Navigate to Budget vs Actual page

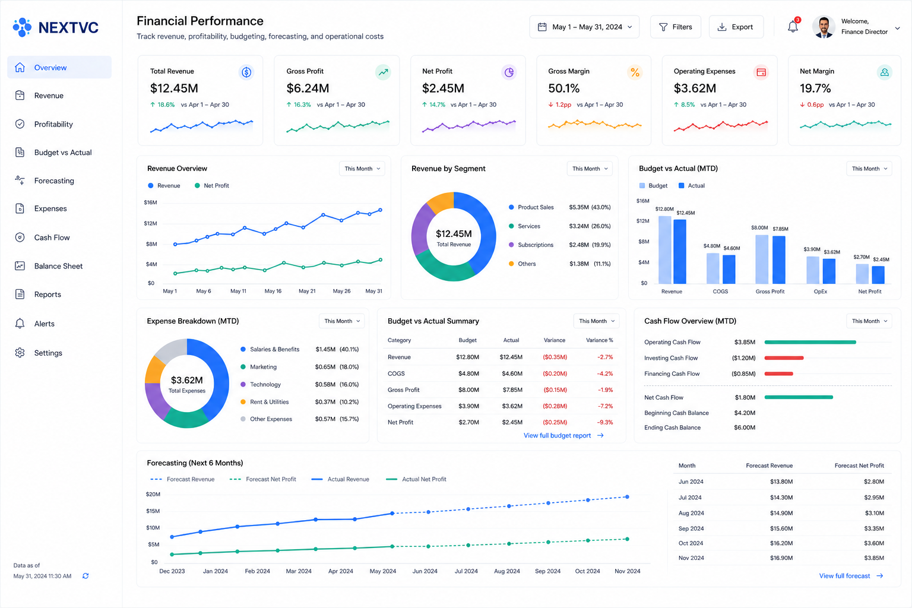click(x=59, y=153)
